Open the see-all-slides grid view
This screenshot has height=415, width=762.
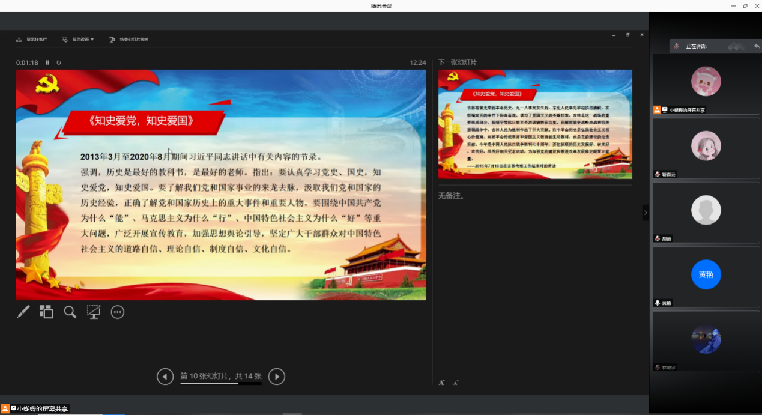46,312
